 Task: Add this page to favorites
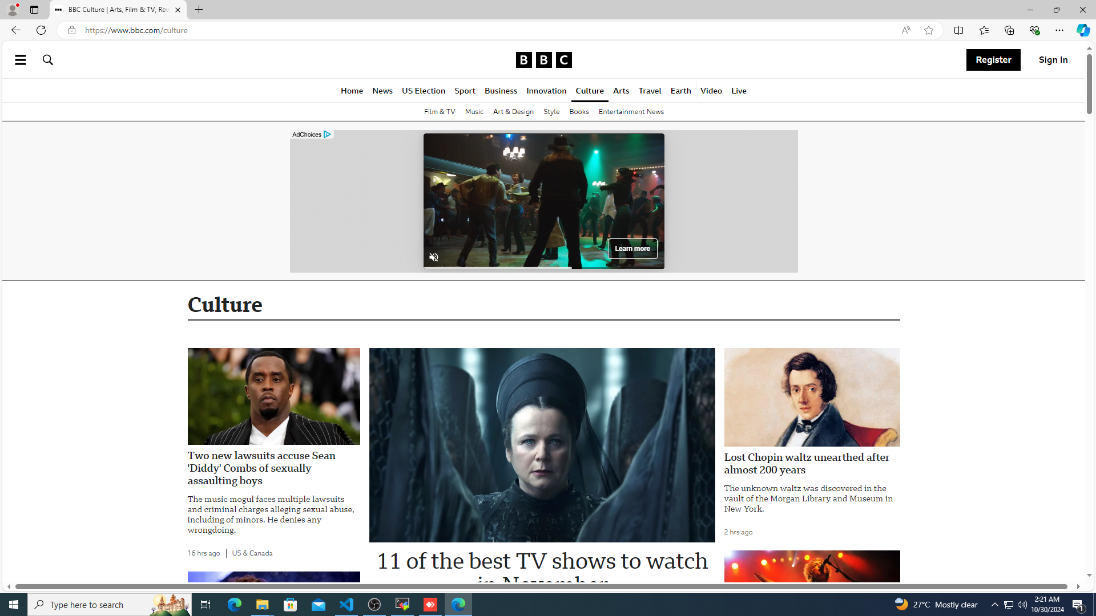[x=929, y=30]
